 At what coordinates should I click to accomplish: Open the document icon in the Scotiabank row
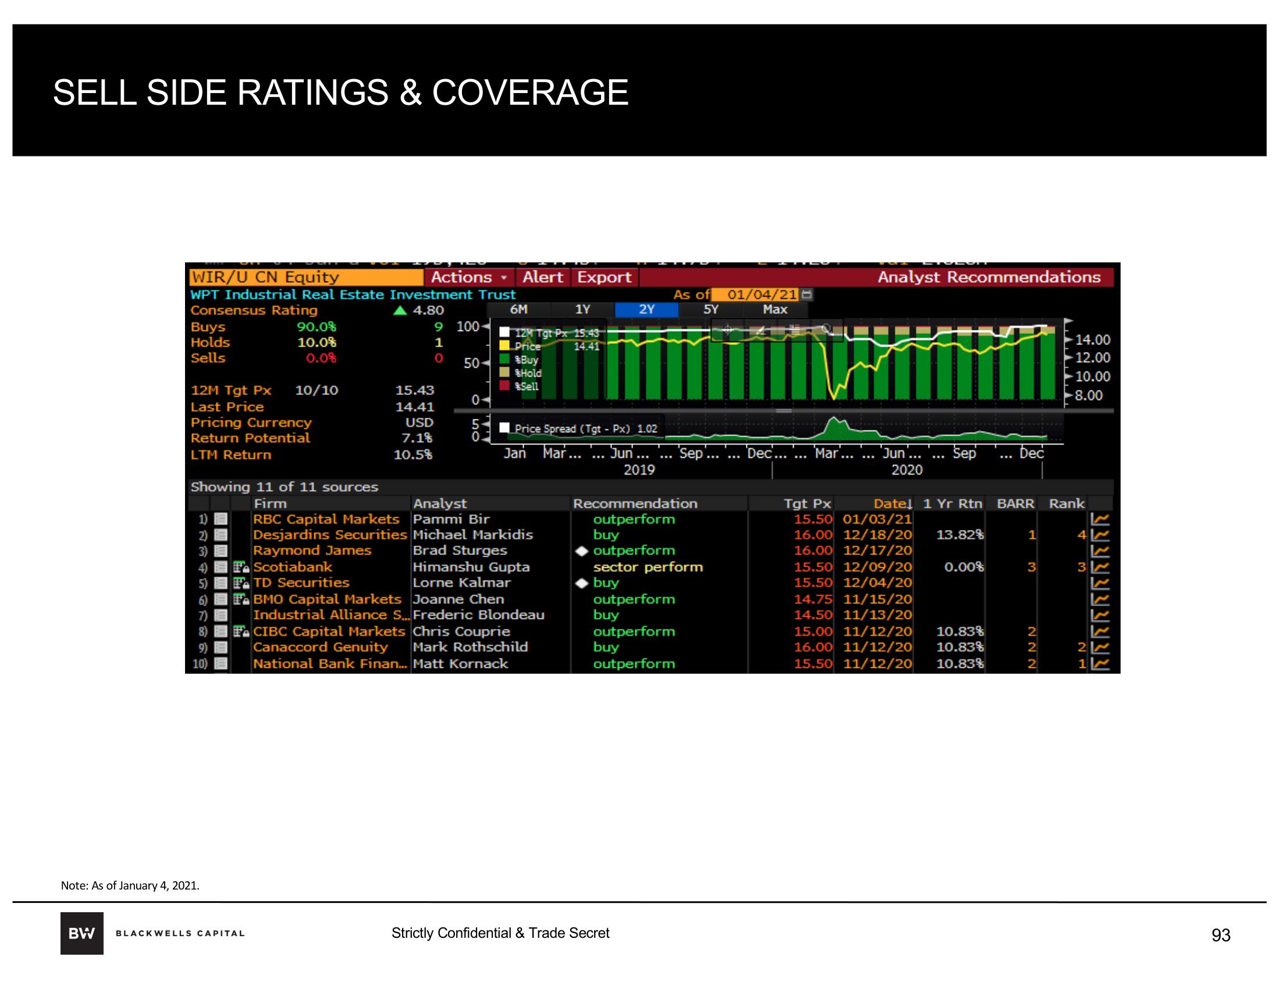pos(221,567)
